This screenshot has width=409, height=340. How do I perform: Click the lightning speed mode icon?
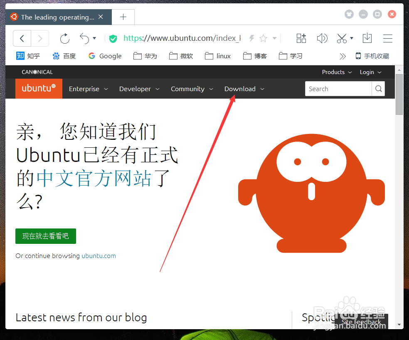click(251, 38)
